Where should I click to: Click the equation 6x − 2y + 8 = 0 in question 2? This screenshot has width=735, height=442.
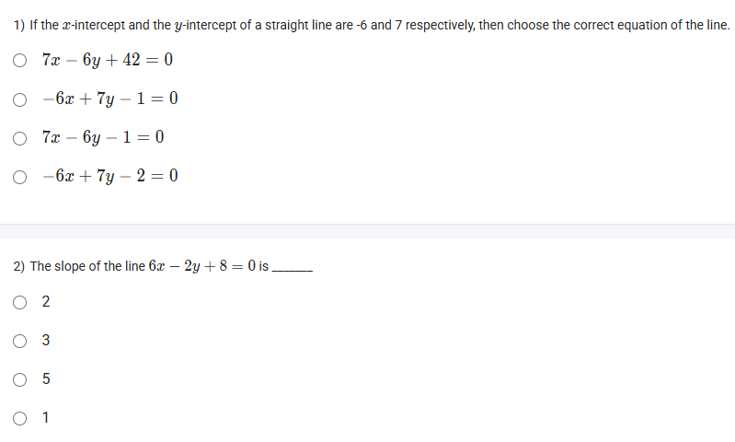pyautogui.click(x=202, y=266)
